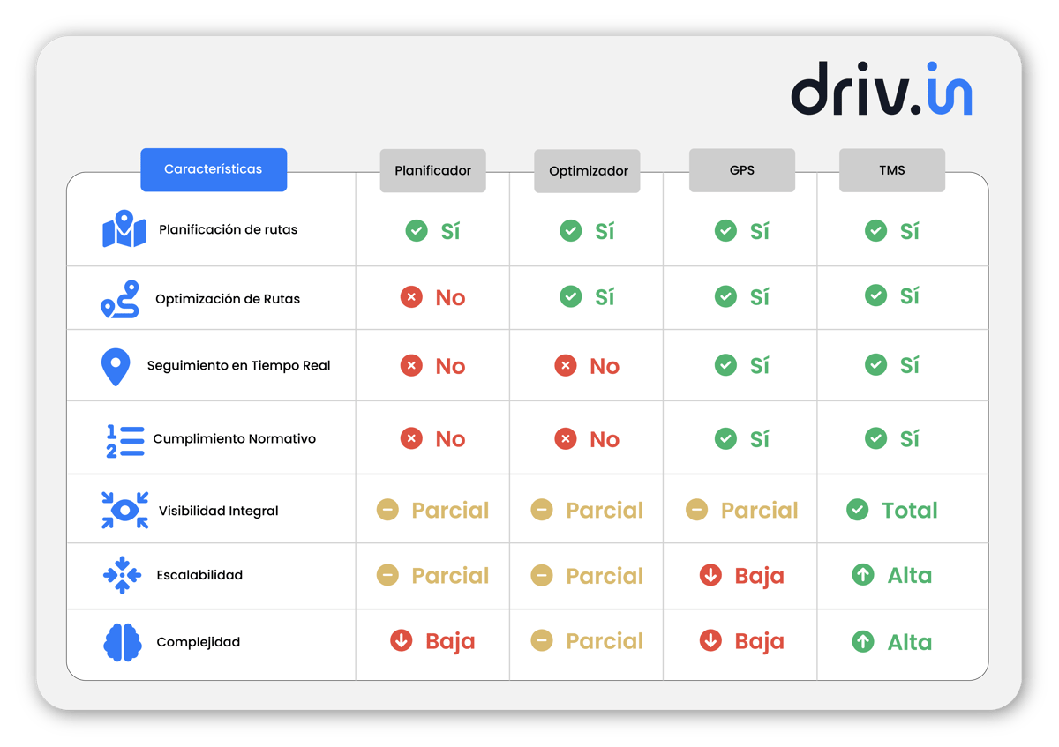Viewport: 1059px width, 747px height.
Task: Click the down arrow on Baja under GPS Escalabilidad
Action: (x=710, y=576)
